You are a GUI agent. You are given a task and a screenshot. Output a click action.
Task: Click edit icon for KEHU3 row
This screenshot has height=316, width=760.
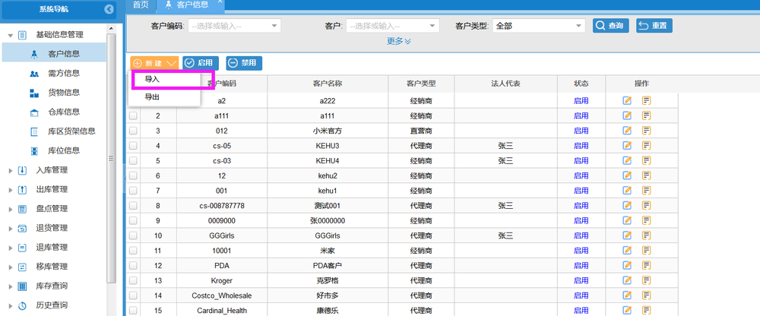(x=627, y=145)
